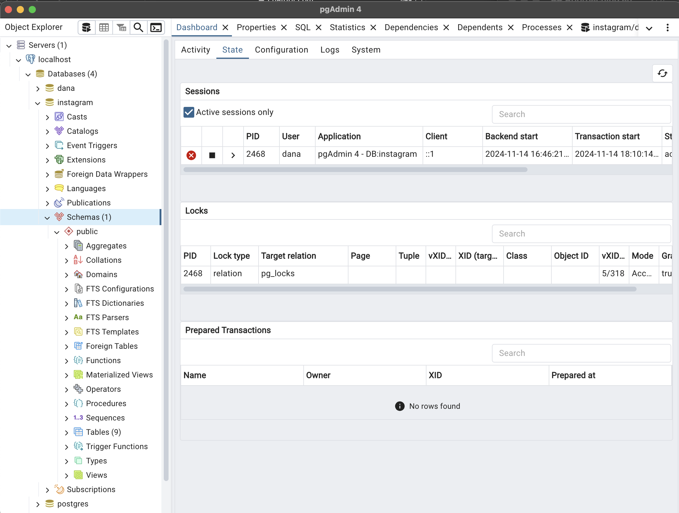Open the Dependencies tab
The width and height of the screenshot is (679, 513).
[411, 27]
